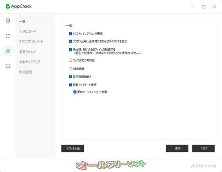Screen dimensions: 222x172
Task: Open 退避フォルダ settings category
Action: [27, 52]
